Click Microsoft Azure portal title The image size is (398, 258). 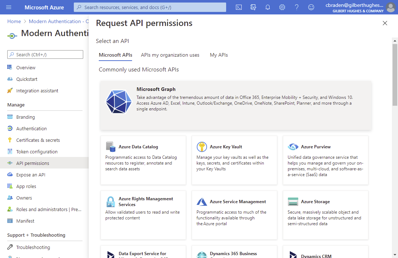point(44,7)
